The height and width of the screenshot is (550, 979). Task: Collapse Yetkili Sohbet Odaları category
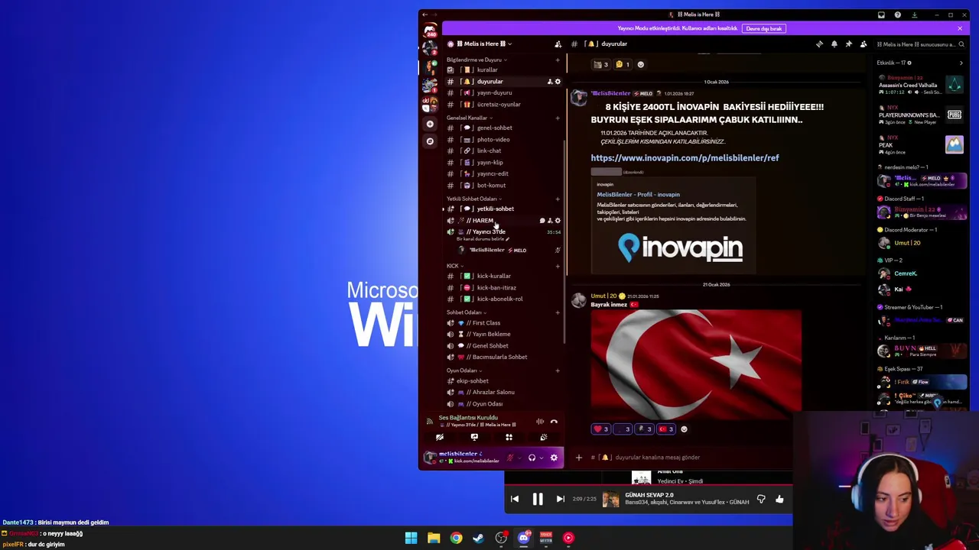473,199
